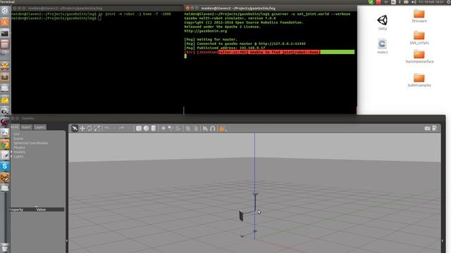Image resolution: width=451 pixels, height=253 pixels.
Task: Select the Rotate mode tool in Gazebo
Action: click(x=89, y=128)
